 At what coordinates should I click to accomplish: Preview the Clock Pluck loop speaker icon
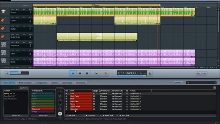pos(66,96)
